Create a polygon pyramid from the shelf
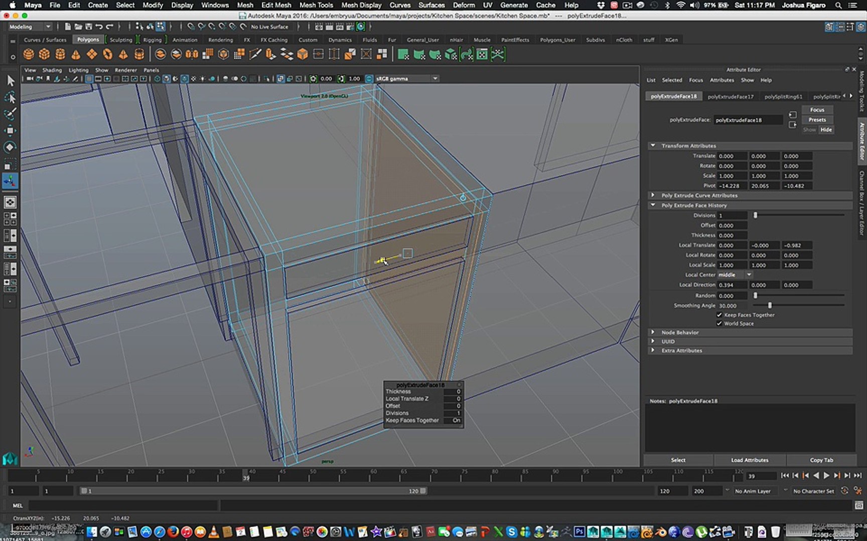The height and width of the screenshot is (541, 867). [123, 54]
